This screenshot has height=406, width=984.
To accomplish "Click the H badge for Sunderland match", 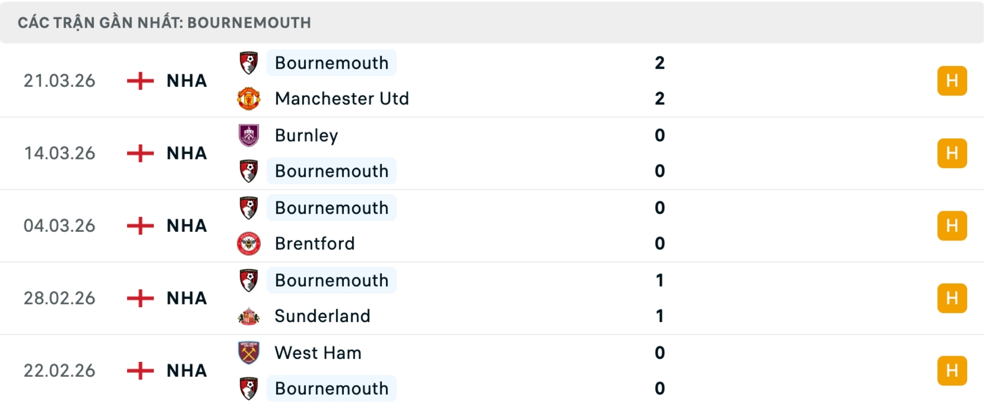I will pyautogui.click(x=952, y=298).
